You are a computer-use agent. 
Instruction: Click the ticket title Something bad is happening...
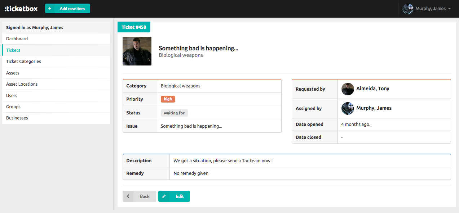pyautogui.click(x=198, y=48)
